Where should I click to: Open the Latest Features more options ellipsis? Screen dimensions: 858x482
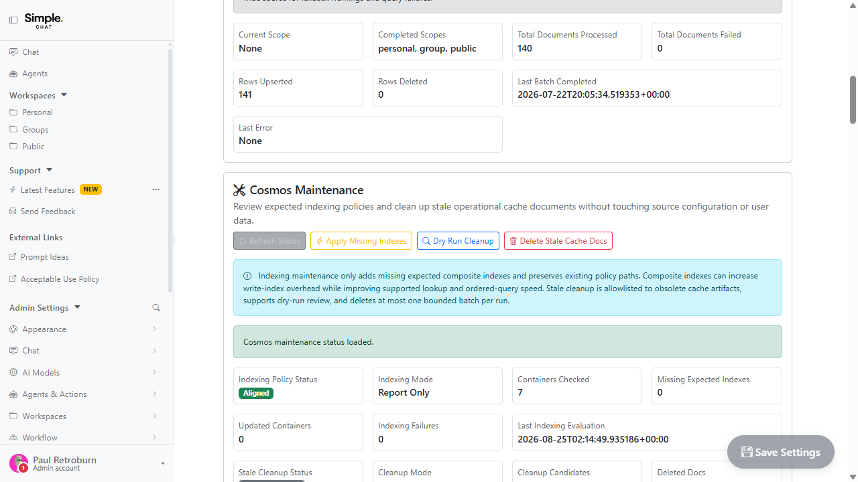click(156, 189)
